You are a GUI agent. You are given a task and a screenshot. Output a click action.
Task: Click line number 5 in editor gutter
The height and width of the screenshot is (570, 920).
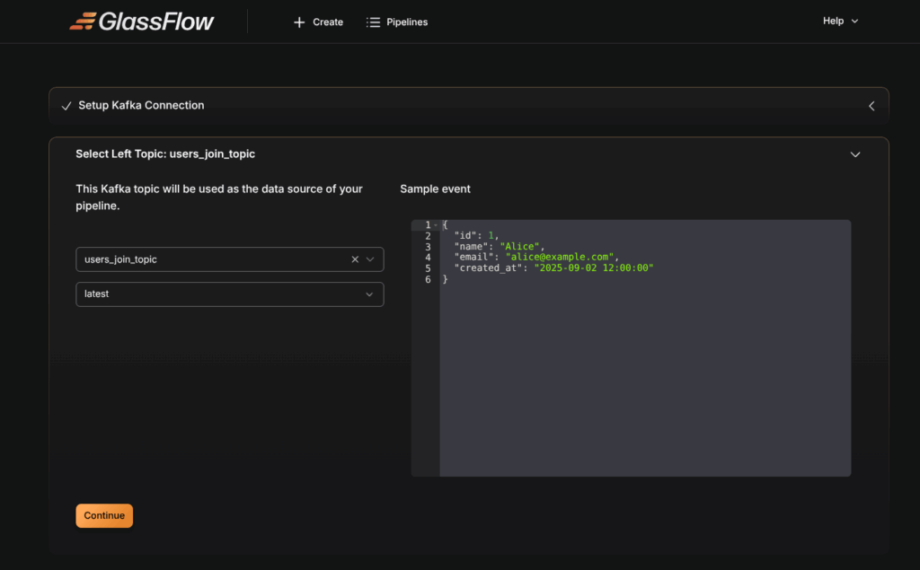(428, 268)
